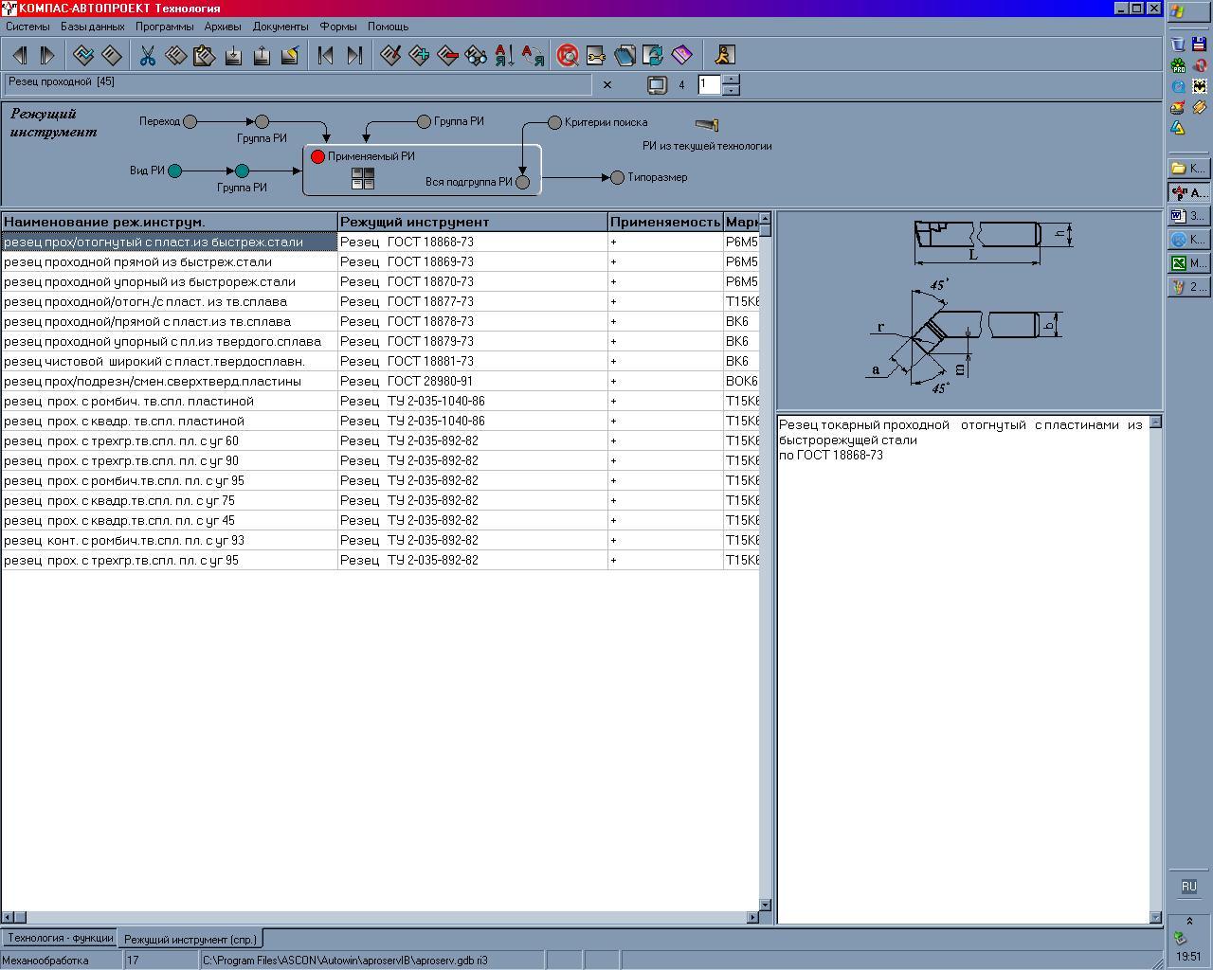Click the RU language indicator
1213x970 pixels.
[x=1188, y=887]
